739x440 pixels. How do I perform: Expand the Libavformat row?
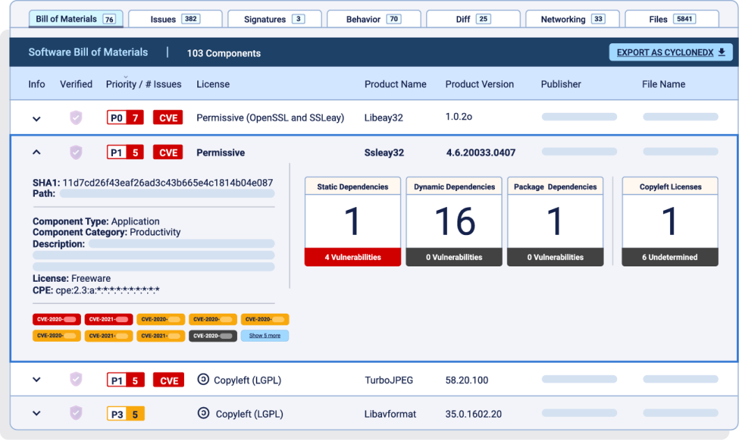(x=36, y=414)
